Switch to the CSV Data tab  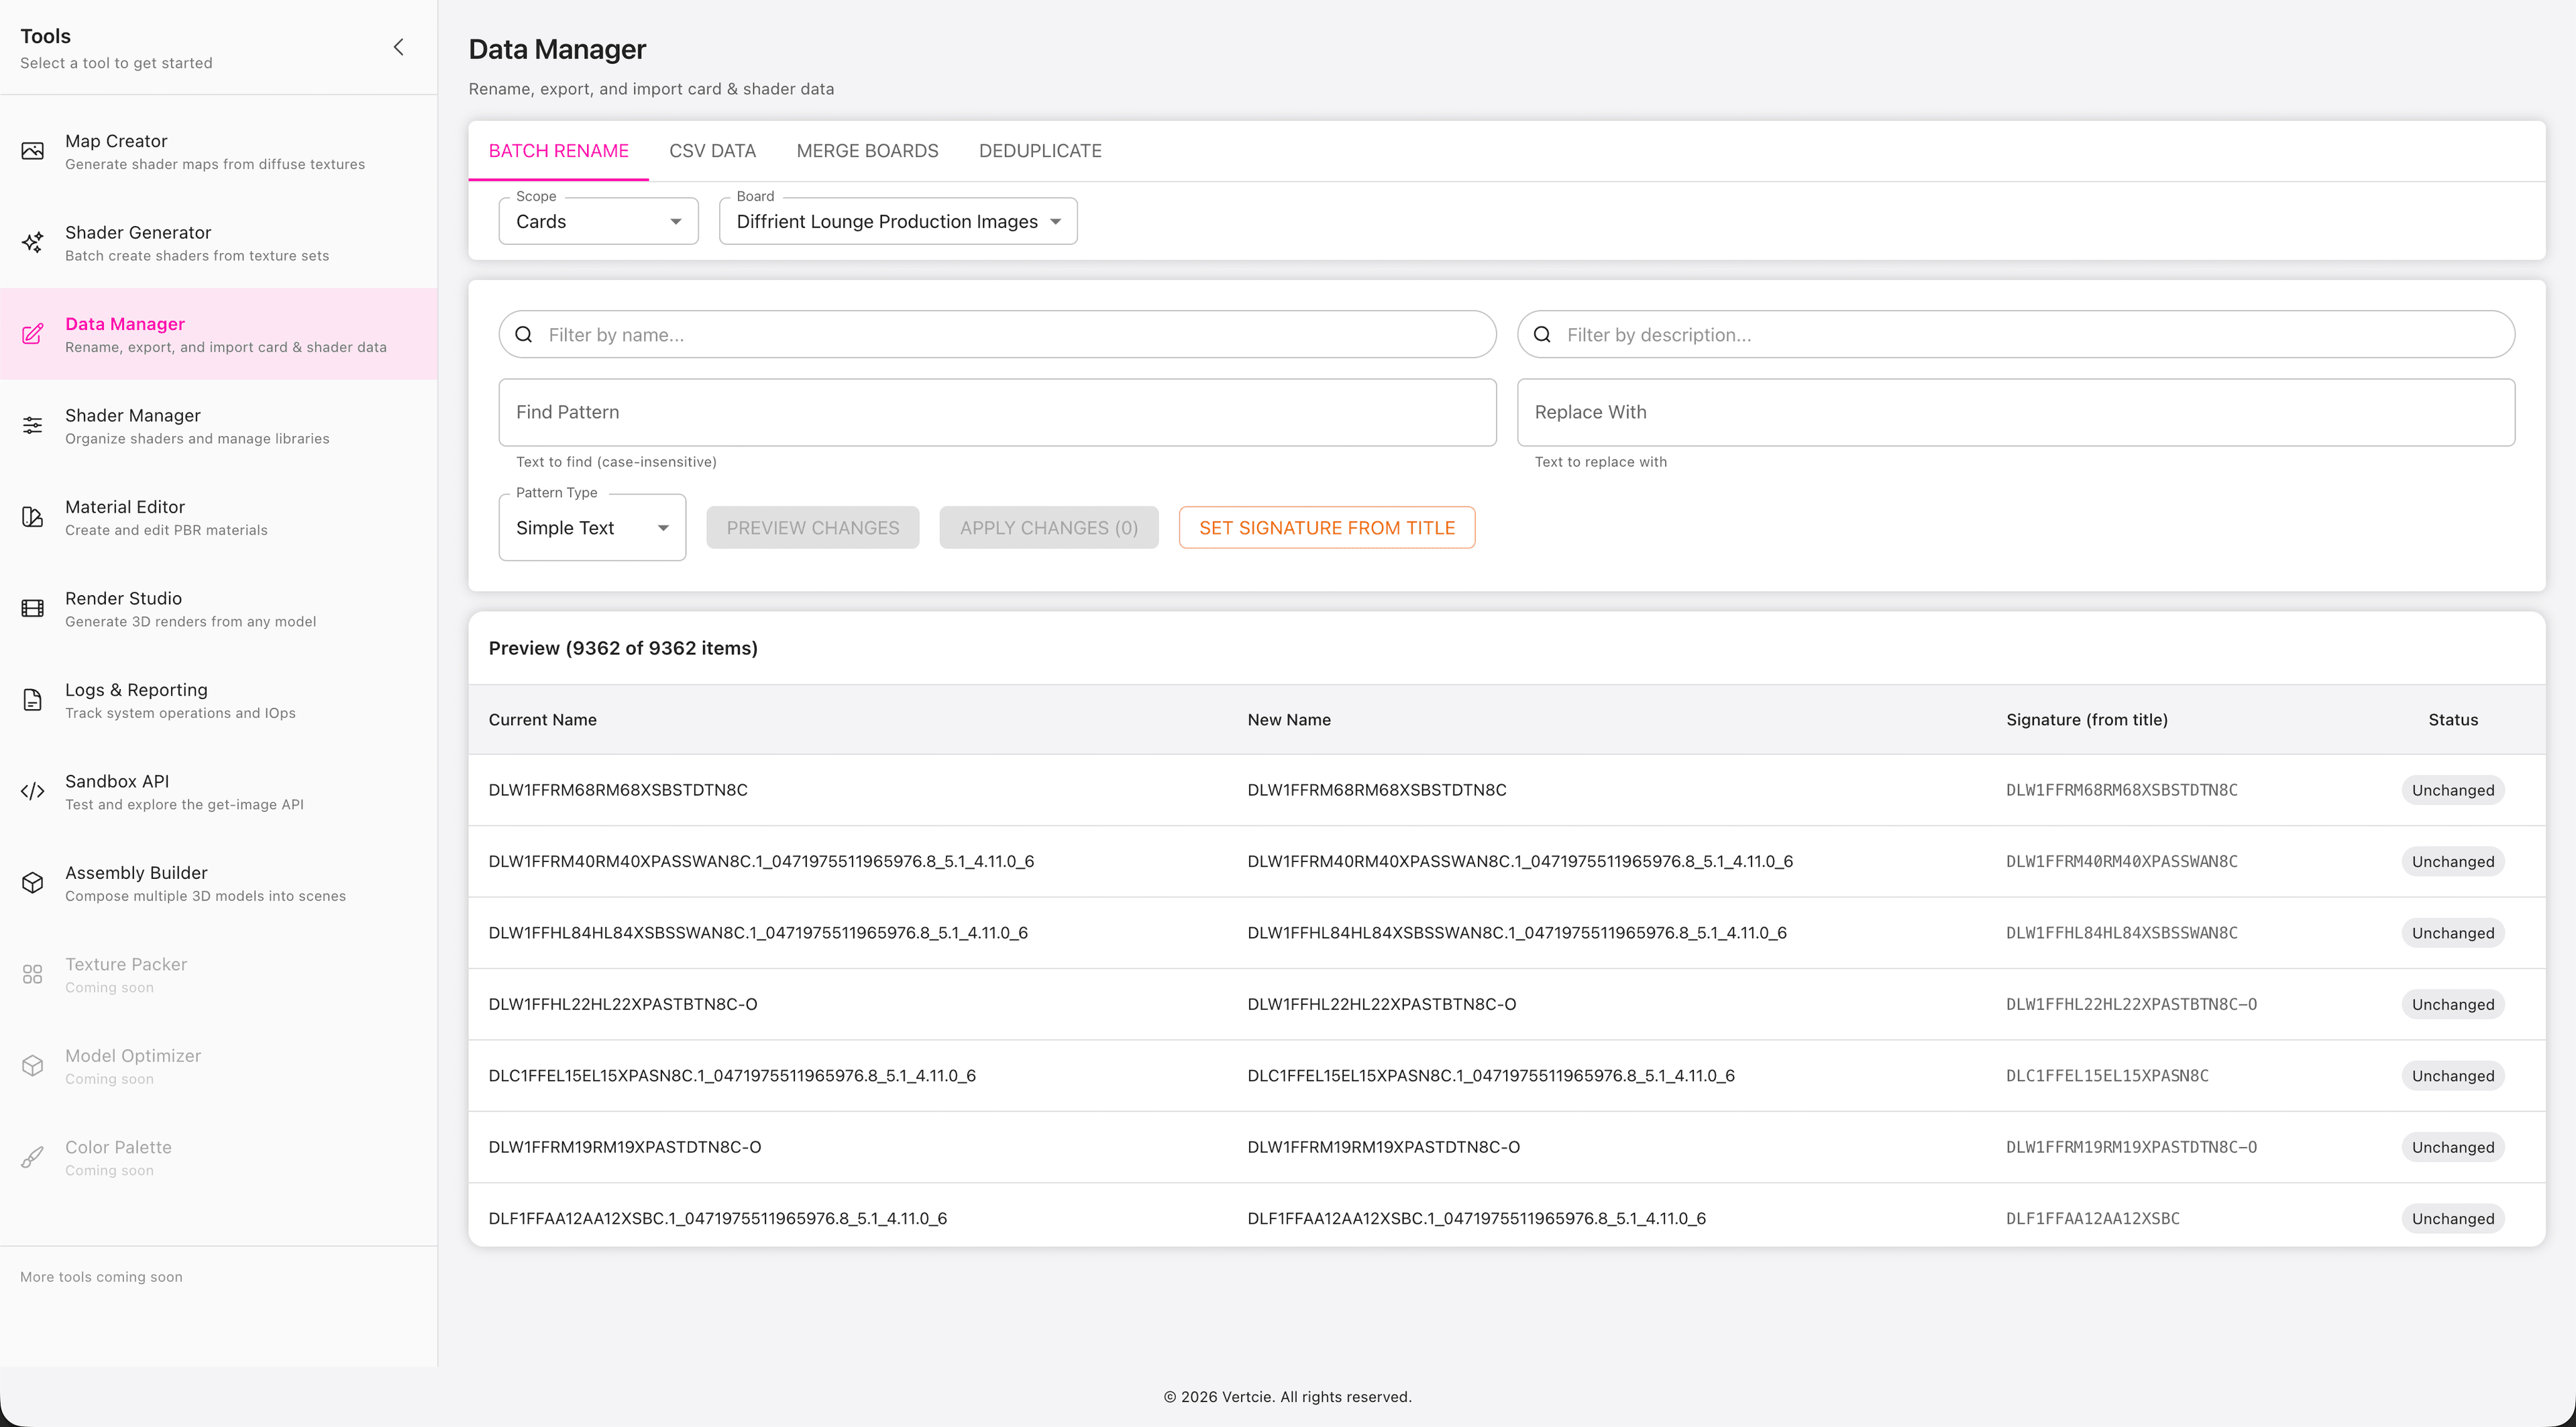point(712,151)
